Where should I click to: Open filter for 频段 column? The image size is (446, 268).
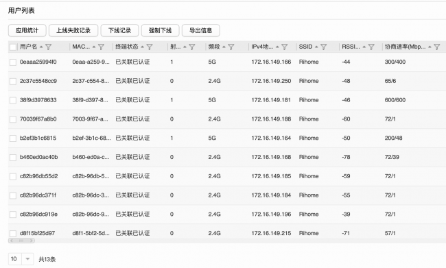pyautogui.click(x=231, y=47)
